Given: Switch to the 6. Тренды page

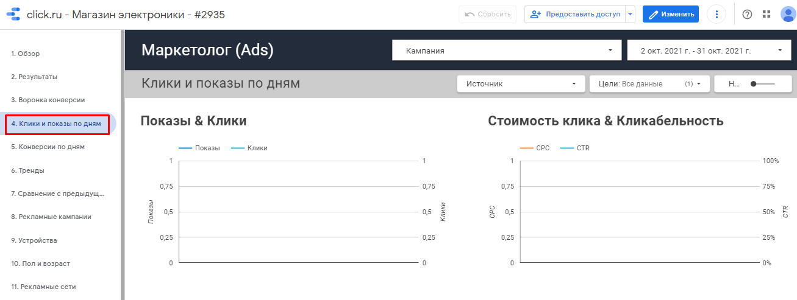Looking at the screenshot, I should (27, 170).
